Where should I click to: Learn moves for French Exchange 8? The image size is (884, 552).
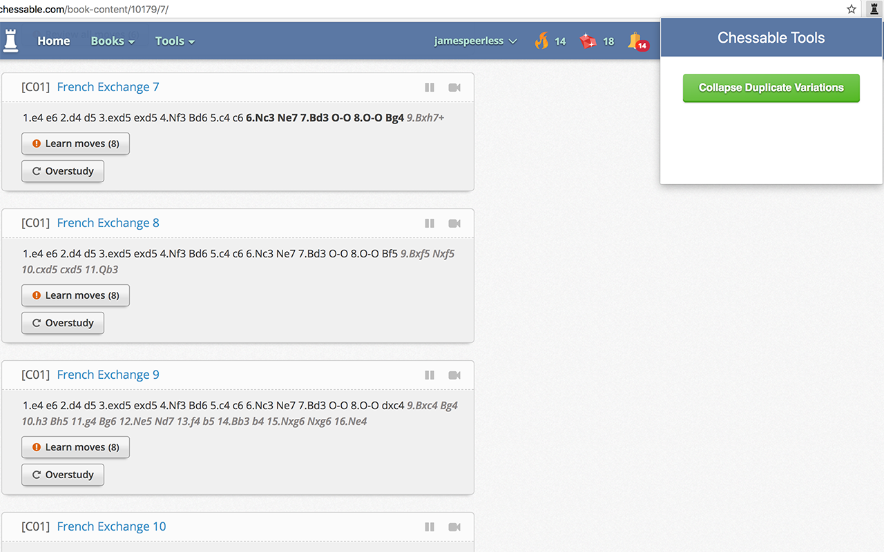pyautogui.click(x=75, y=295)
